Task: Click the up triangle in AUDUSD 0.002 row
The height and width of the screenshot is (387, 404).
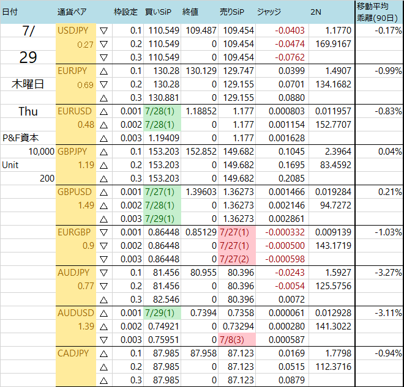Action: pyautogui.click(x=103, y=326)
